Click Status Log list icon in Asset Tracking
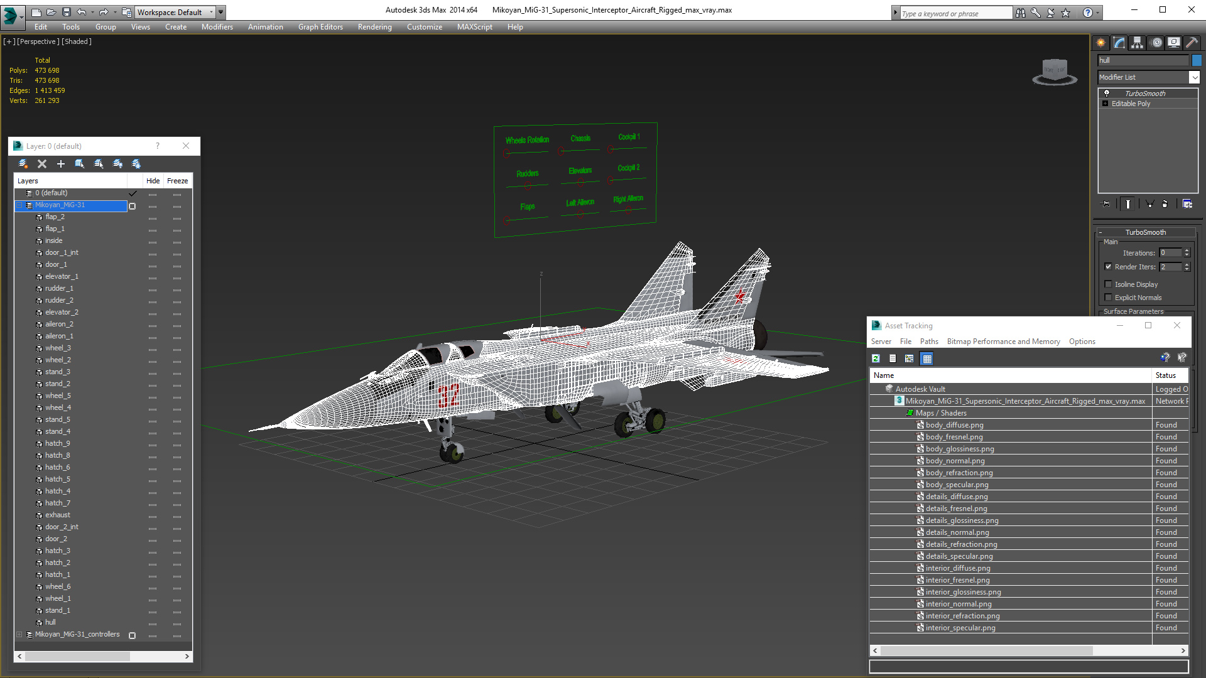1206x678 pixels. click(x=893, y=358)
